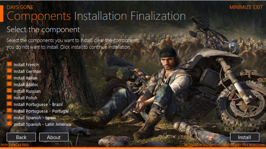
Task: Go to the Installation step heading
Action: tap(100, 16)
